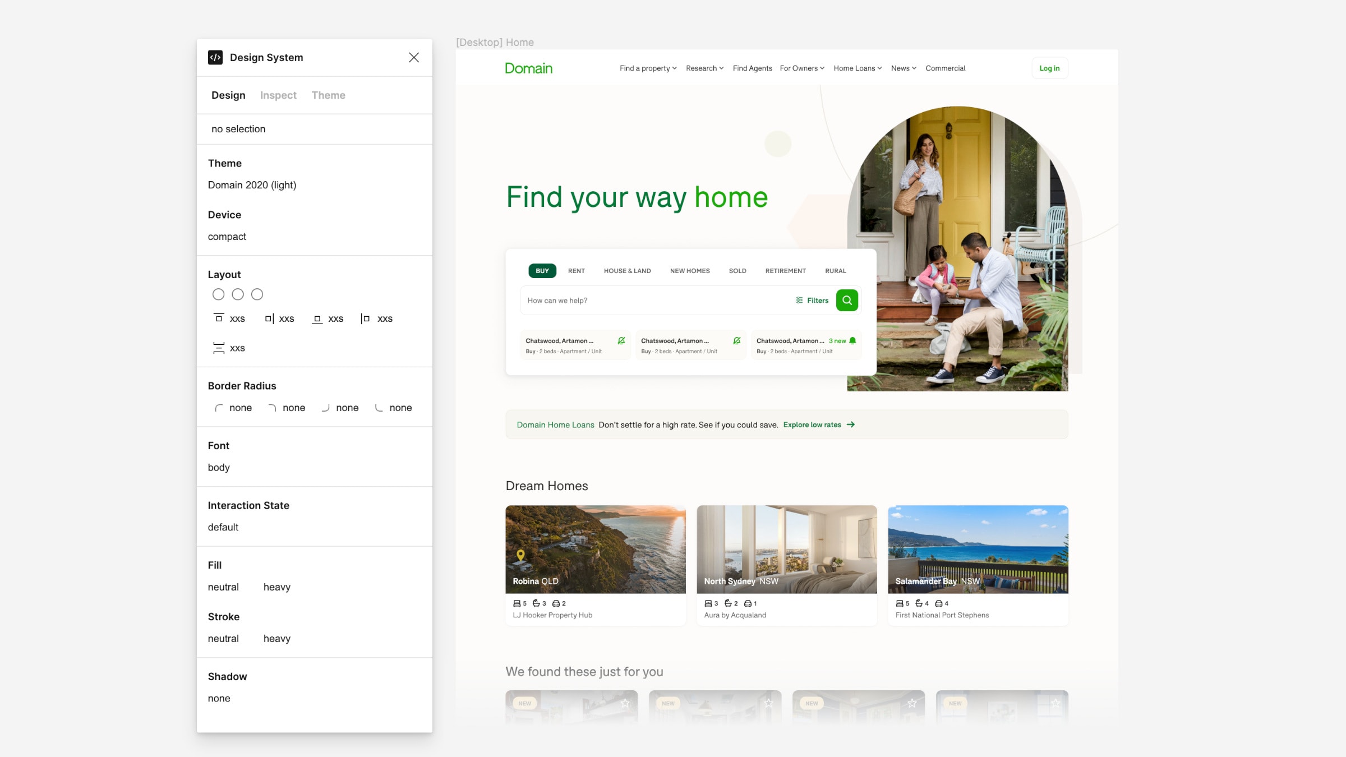Select the RENT search tab
The width and height of the screenshot is (1346, 757).
(x=576, y=270)
